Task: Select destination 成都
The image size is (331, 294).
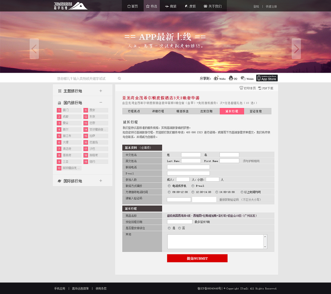Action: pos(69,117)
